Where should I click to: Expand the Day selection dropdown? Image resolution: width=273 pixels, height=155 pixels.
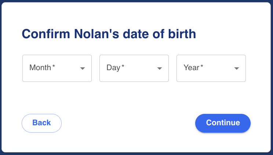pyautogui.click(x=134, y=68)
